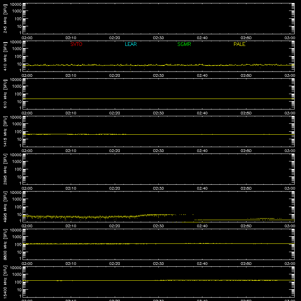Image resolution: width=301 pixels, height=301 pixels.
Task: Select the 1415 MHz [SFU] axis label
Action: point(5,131)
